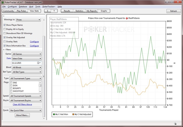Click the PokerTracker app icon in title bar
Image resolution: width=183 pixels, height=127 pixels.
3,2
